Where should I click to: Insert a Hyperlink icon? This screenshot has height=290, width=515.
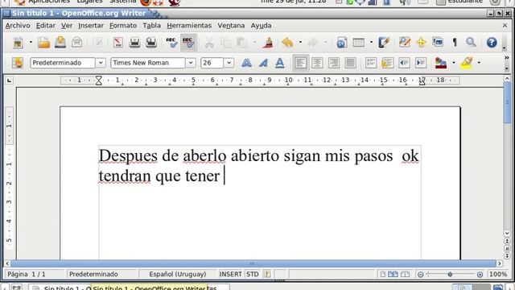[x=341, y=43]
